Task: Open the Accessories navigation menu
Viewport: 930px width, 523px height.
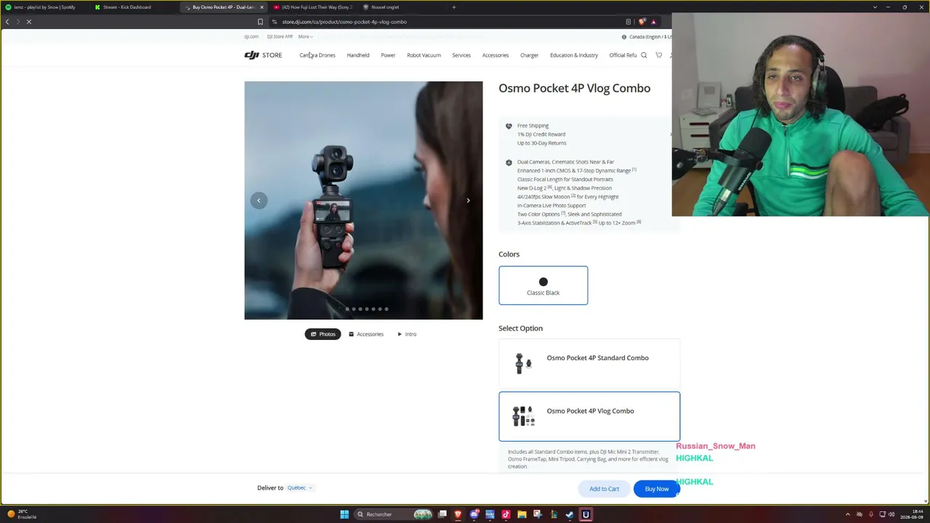Action: click(496, 55)
